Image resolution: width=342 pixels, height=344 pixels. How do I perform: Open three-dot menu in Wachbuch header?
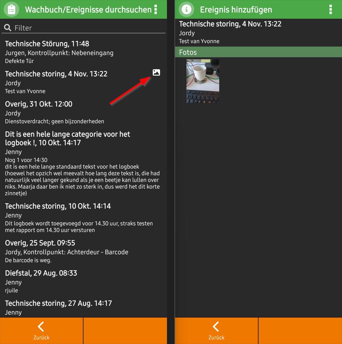point(156,9)
